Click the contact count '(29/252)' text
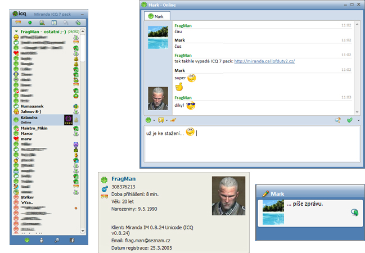 74,31
